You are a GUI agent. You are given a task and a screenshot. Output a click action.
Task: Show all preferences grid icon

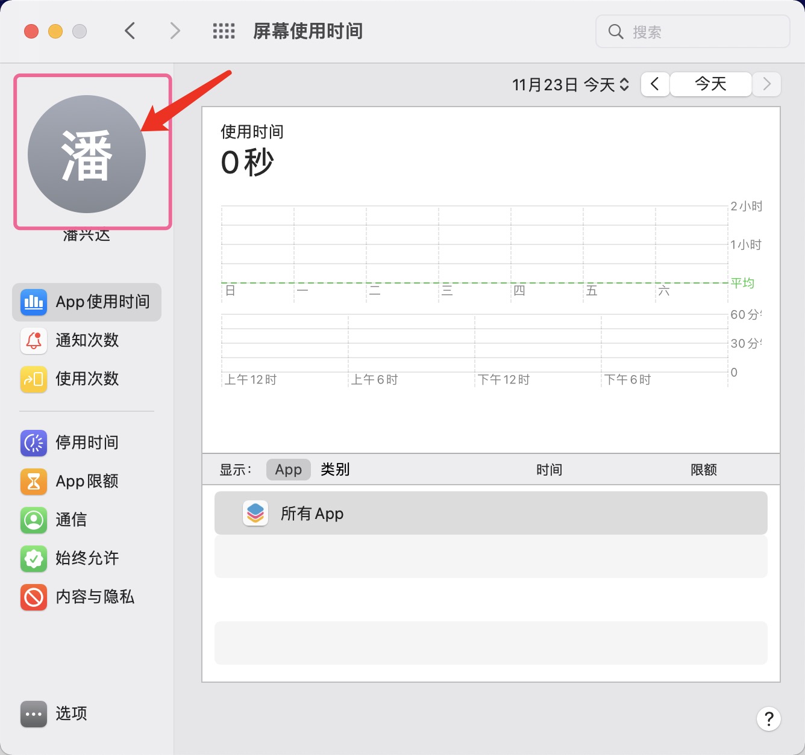[x=224, y=31]
